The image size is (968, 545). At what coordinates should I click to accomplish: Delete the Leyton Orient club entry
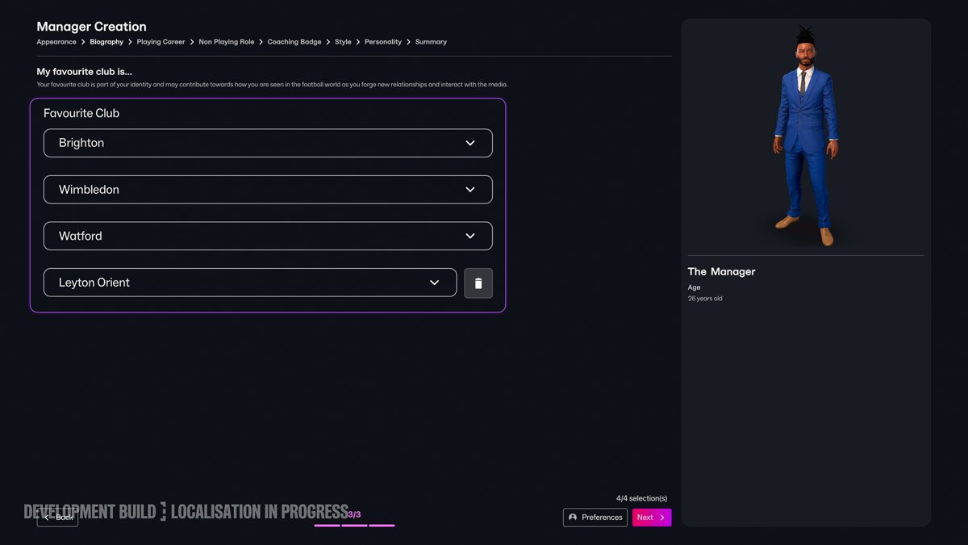(478, 283)
